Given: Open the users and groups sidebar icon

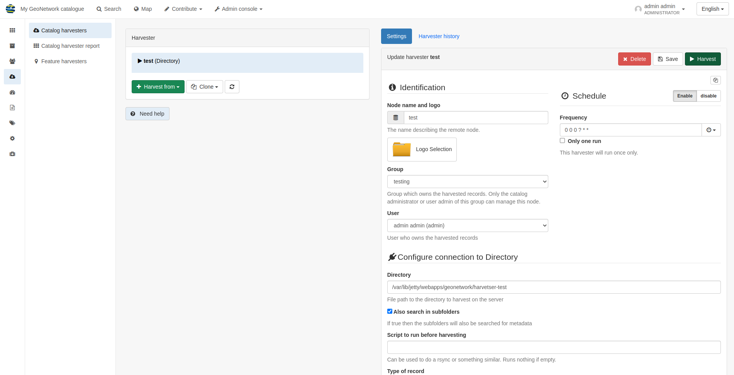Looking at the screenshot, I should 12,61.
